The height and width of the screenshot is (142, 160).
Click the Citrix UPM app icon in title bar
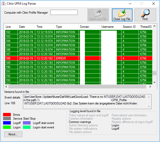[3, 4]
